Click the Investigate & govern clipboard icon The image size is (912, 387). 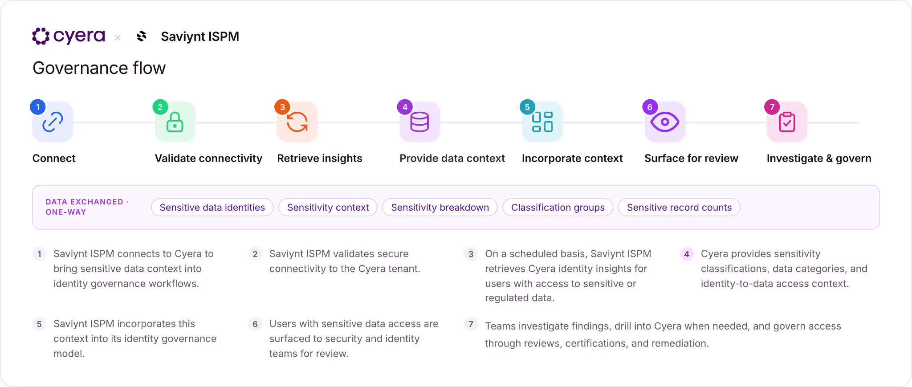point(787,122)
